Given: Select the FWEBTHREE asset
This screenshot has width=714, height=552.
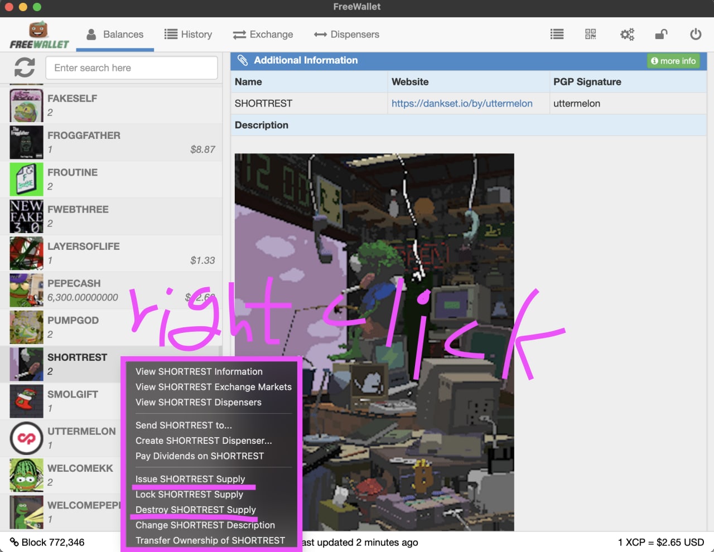Looking at the screenshot, I should point(111,216).
